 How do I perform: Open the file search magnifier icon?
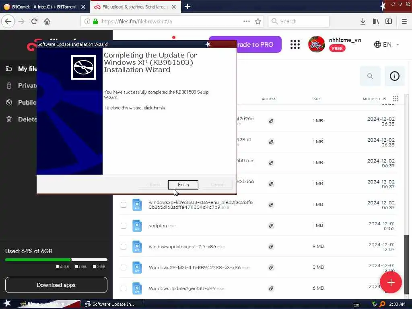click(370, 76)
